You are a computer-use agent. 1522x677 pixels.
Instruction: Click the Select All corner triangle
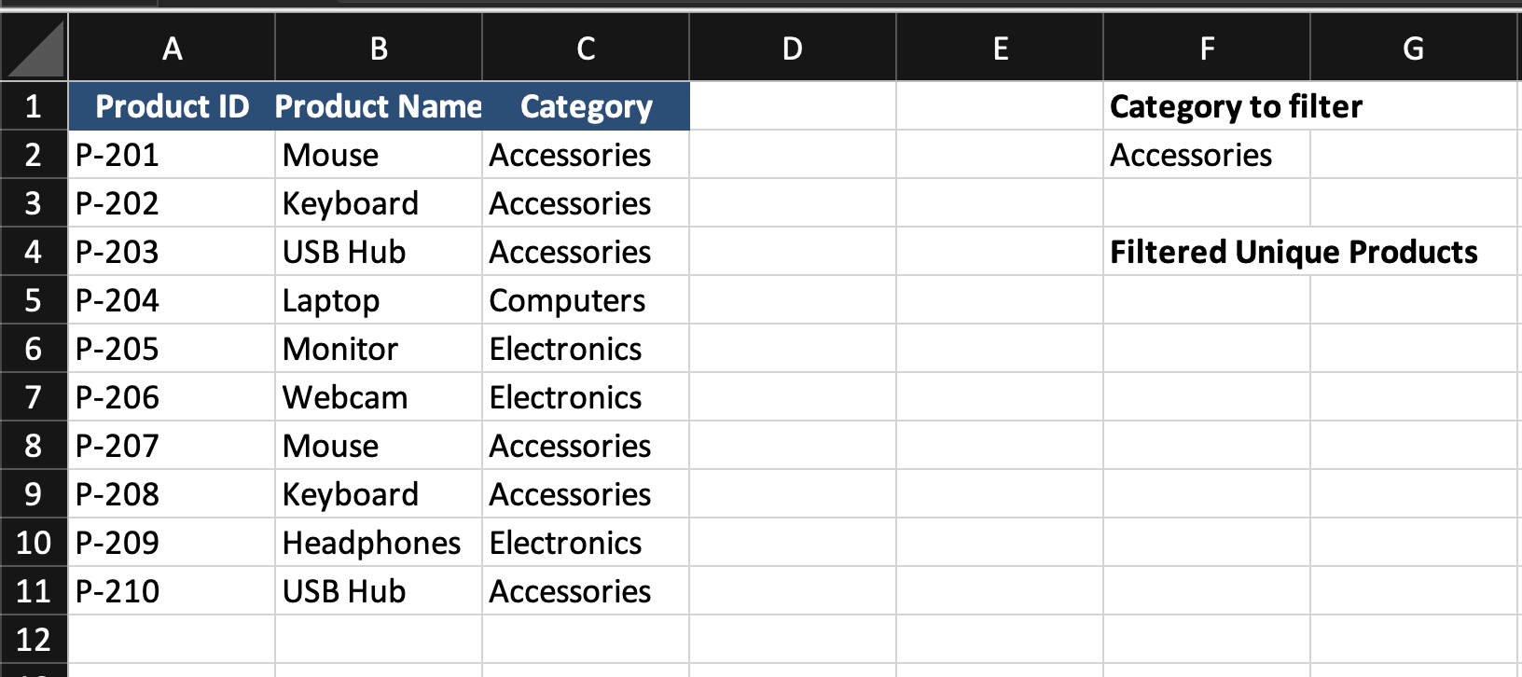[x=35, y=48]
